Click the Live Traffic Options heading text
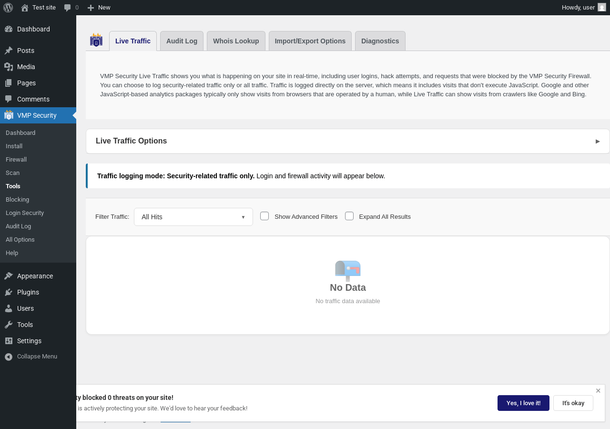610x429 pixels. (x=131, y=141)
